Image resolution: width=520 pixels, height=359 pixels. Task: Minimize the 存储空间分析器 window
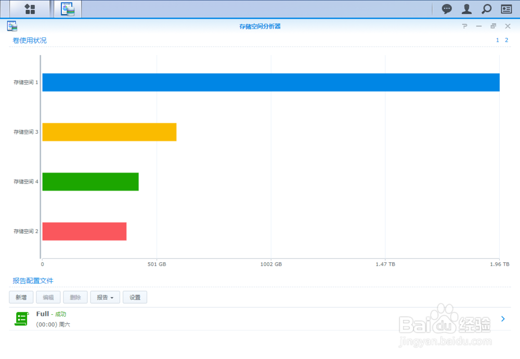(x=479, y=26)
